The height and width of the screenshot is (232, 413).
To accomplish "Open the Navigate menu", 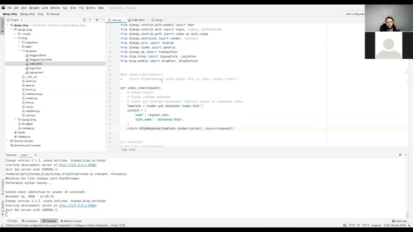I will coord(34,8).
